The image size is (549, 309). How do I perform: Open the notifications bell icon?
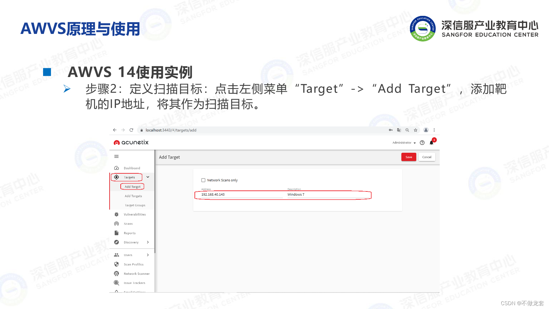[431, 143]
